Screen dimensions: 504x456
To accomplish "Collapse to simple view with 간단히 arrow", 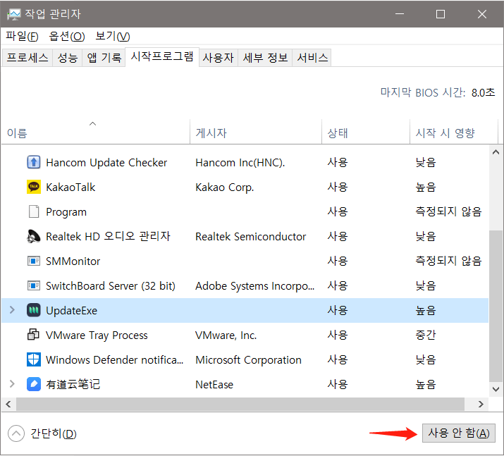I will [16, 433].
